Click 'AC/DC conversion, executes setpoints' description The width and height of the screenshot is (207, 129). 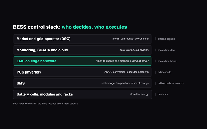pos(126,72)
